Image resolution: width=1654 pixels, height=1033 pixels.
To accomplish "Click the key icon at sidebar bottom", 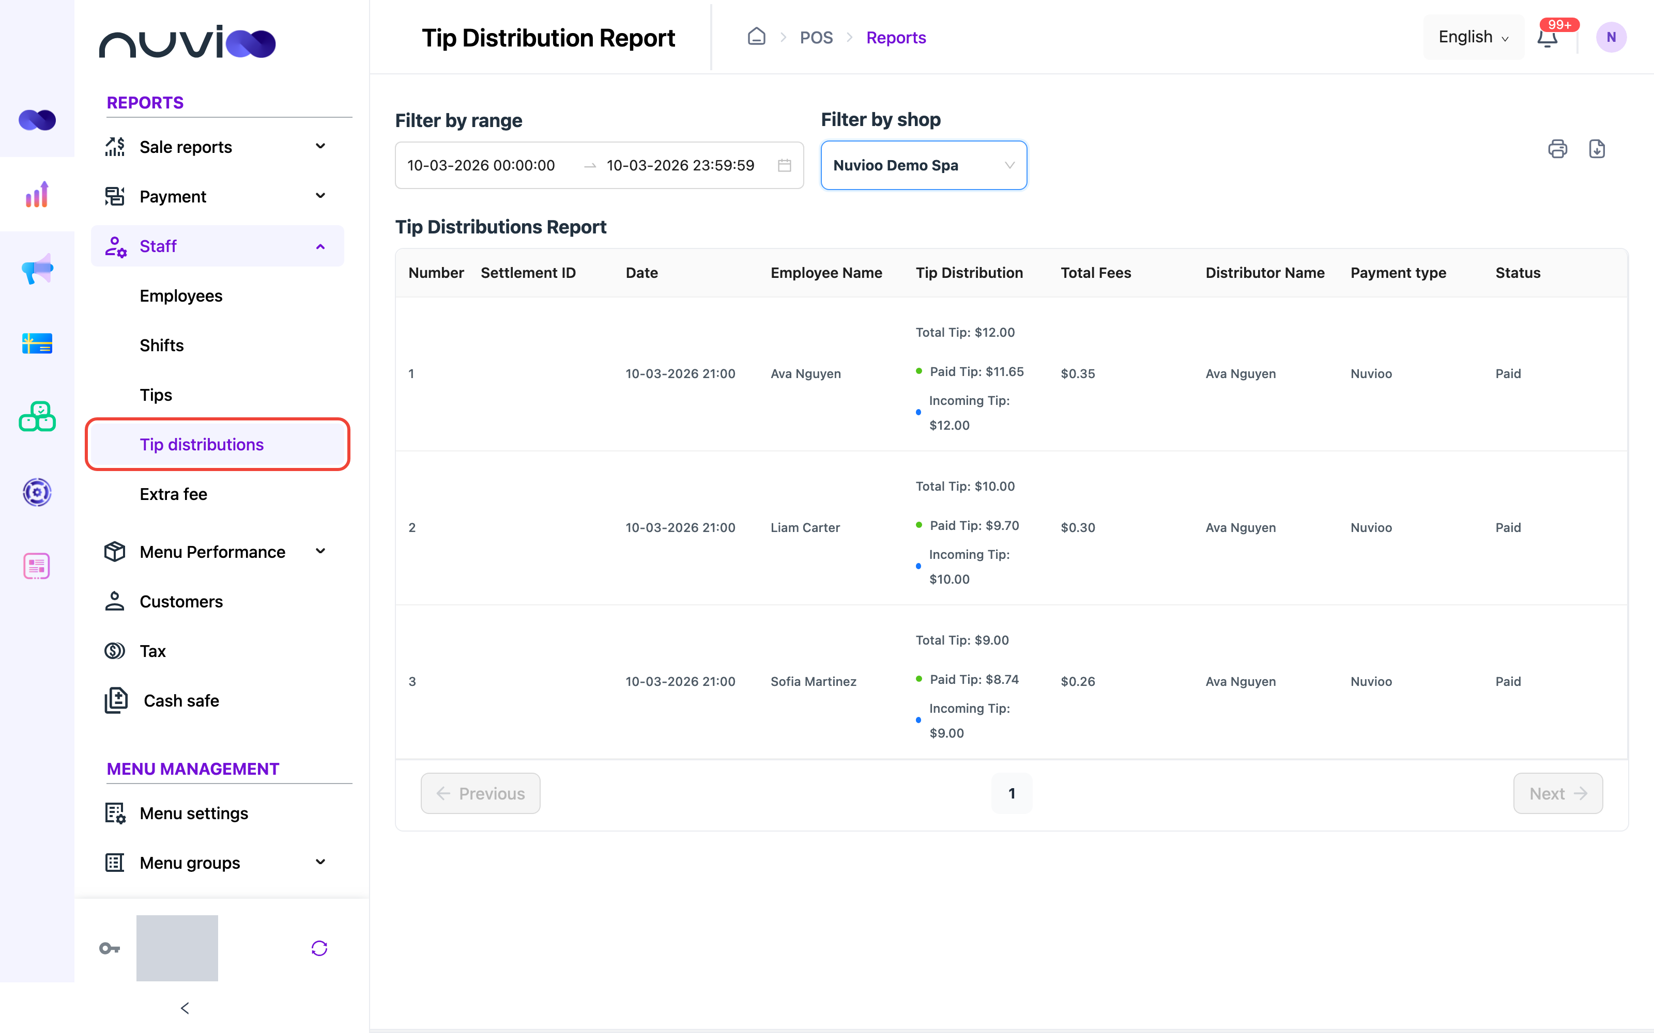I will point(110,948).
